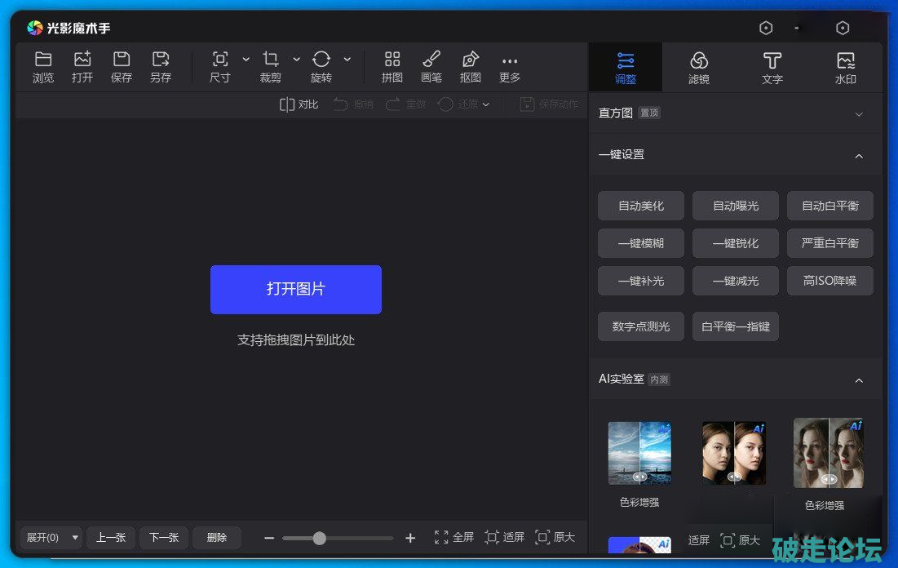Viewport: 898px width, 568px height.
Task: Switch to the Watermark (水印) tab
Action: point(846,68)
